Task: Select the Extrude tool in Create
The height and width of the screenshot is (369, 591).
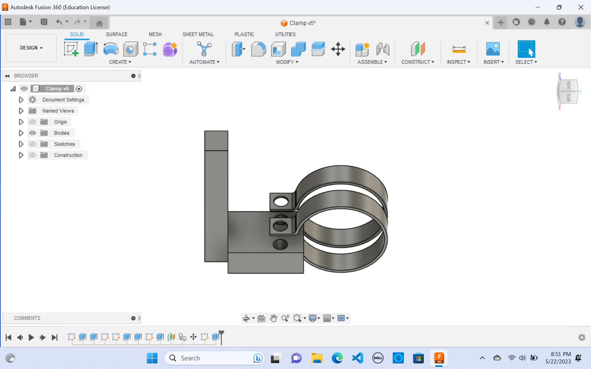Action: point(90,49)
